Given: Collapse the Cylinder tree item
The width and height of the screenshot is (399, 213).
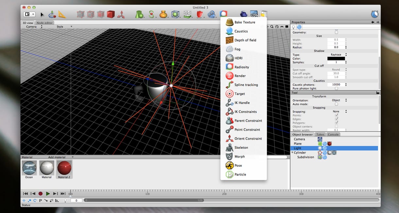Looking at the screenshot, I should [292, 153].
